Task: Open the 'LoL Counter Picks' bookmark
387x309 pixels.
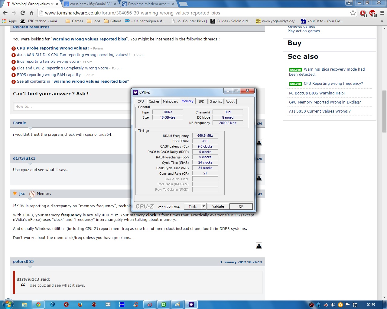Action: click(189, 21)
